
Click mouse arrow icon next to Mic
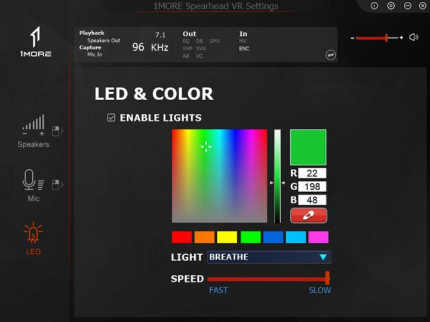(x=57, y=185)
